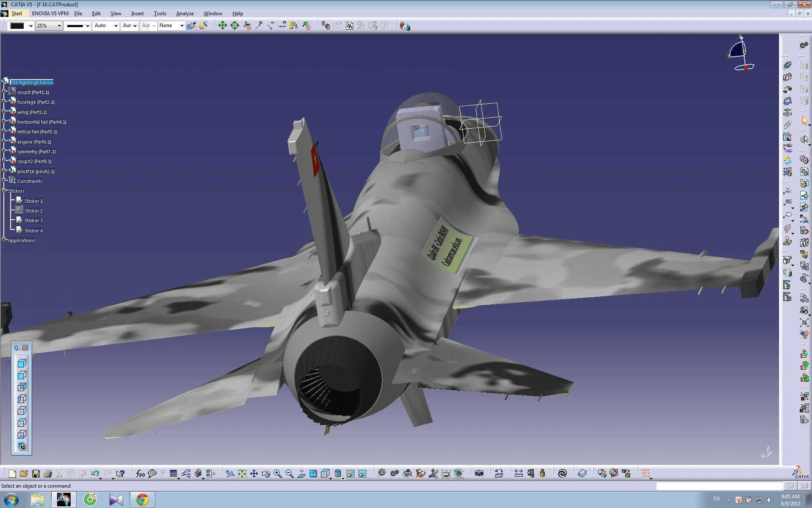812x508 pixels.
Task: Open the Analyze menu
Action: coord(185,14)
